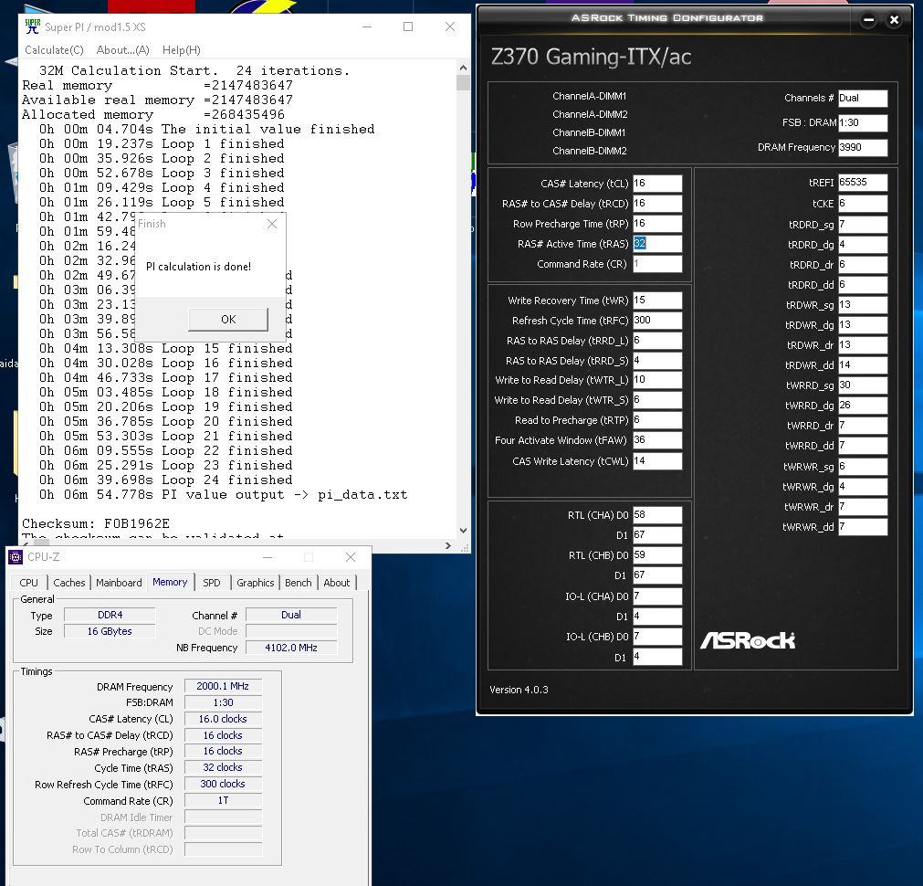Image resolution: width=923 pixels, height=886 pixels.
Task: Click the CAS# Latency (tCL) field
Action: [x=657, y=184]
